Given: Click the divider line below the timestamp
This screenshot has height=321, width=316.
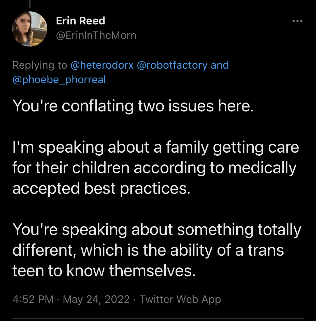Looking at the screenshot, I should coord(158,318).
